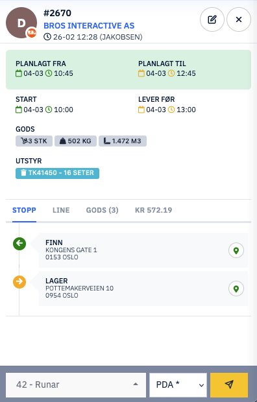257x402 pixels.
Task: Send order with the paper plane button
Action: point(229,385)
